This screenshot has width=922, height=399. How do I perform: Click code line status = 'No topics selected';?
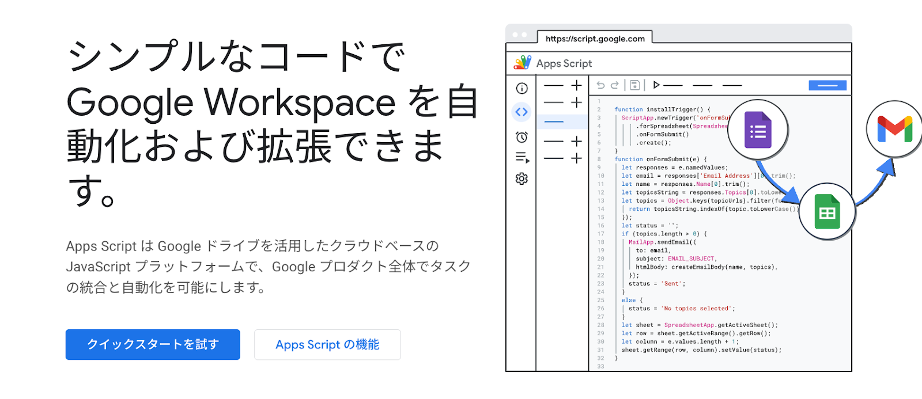682,309
